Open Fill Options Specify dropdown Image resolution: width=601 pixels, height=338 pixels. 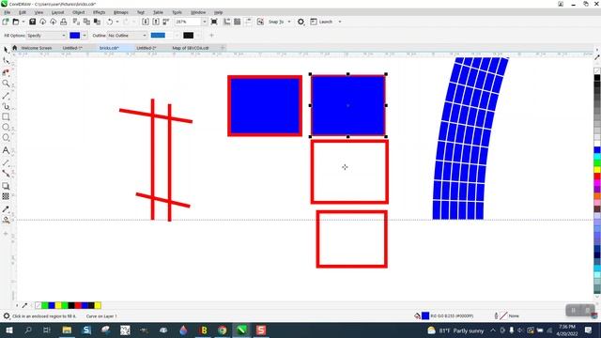pyautogui.click(x=46, y=36)
